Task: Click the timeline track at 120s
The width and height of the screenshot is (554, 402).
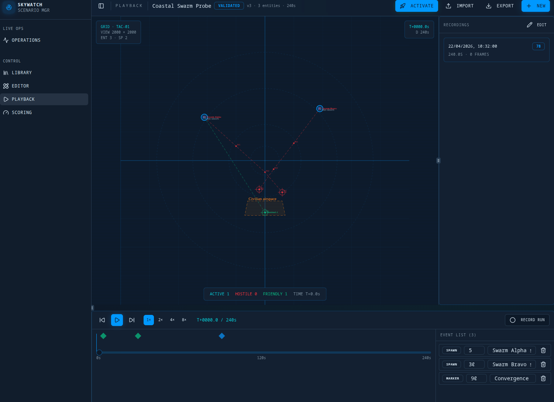Action: pyautogui.click(x=264, y=353)
